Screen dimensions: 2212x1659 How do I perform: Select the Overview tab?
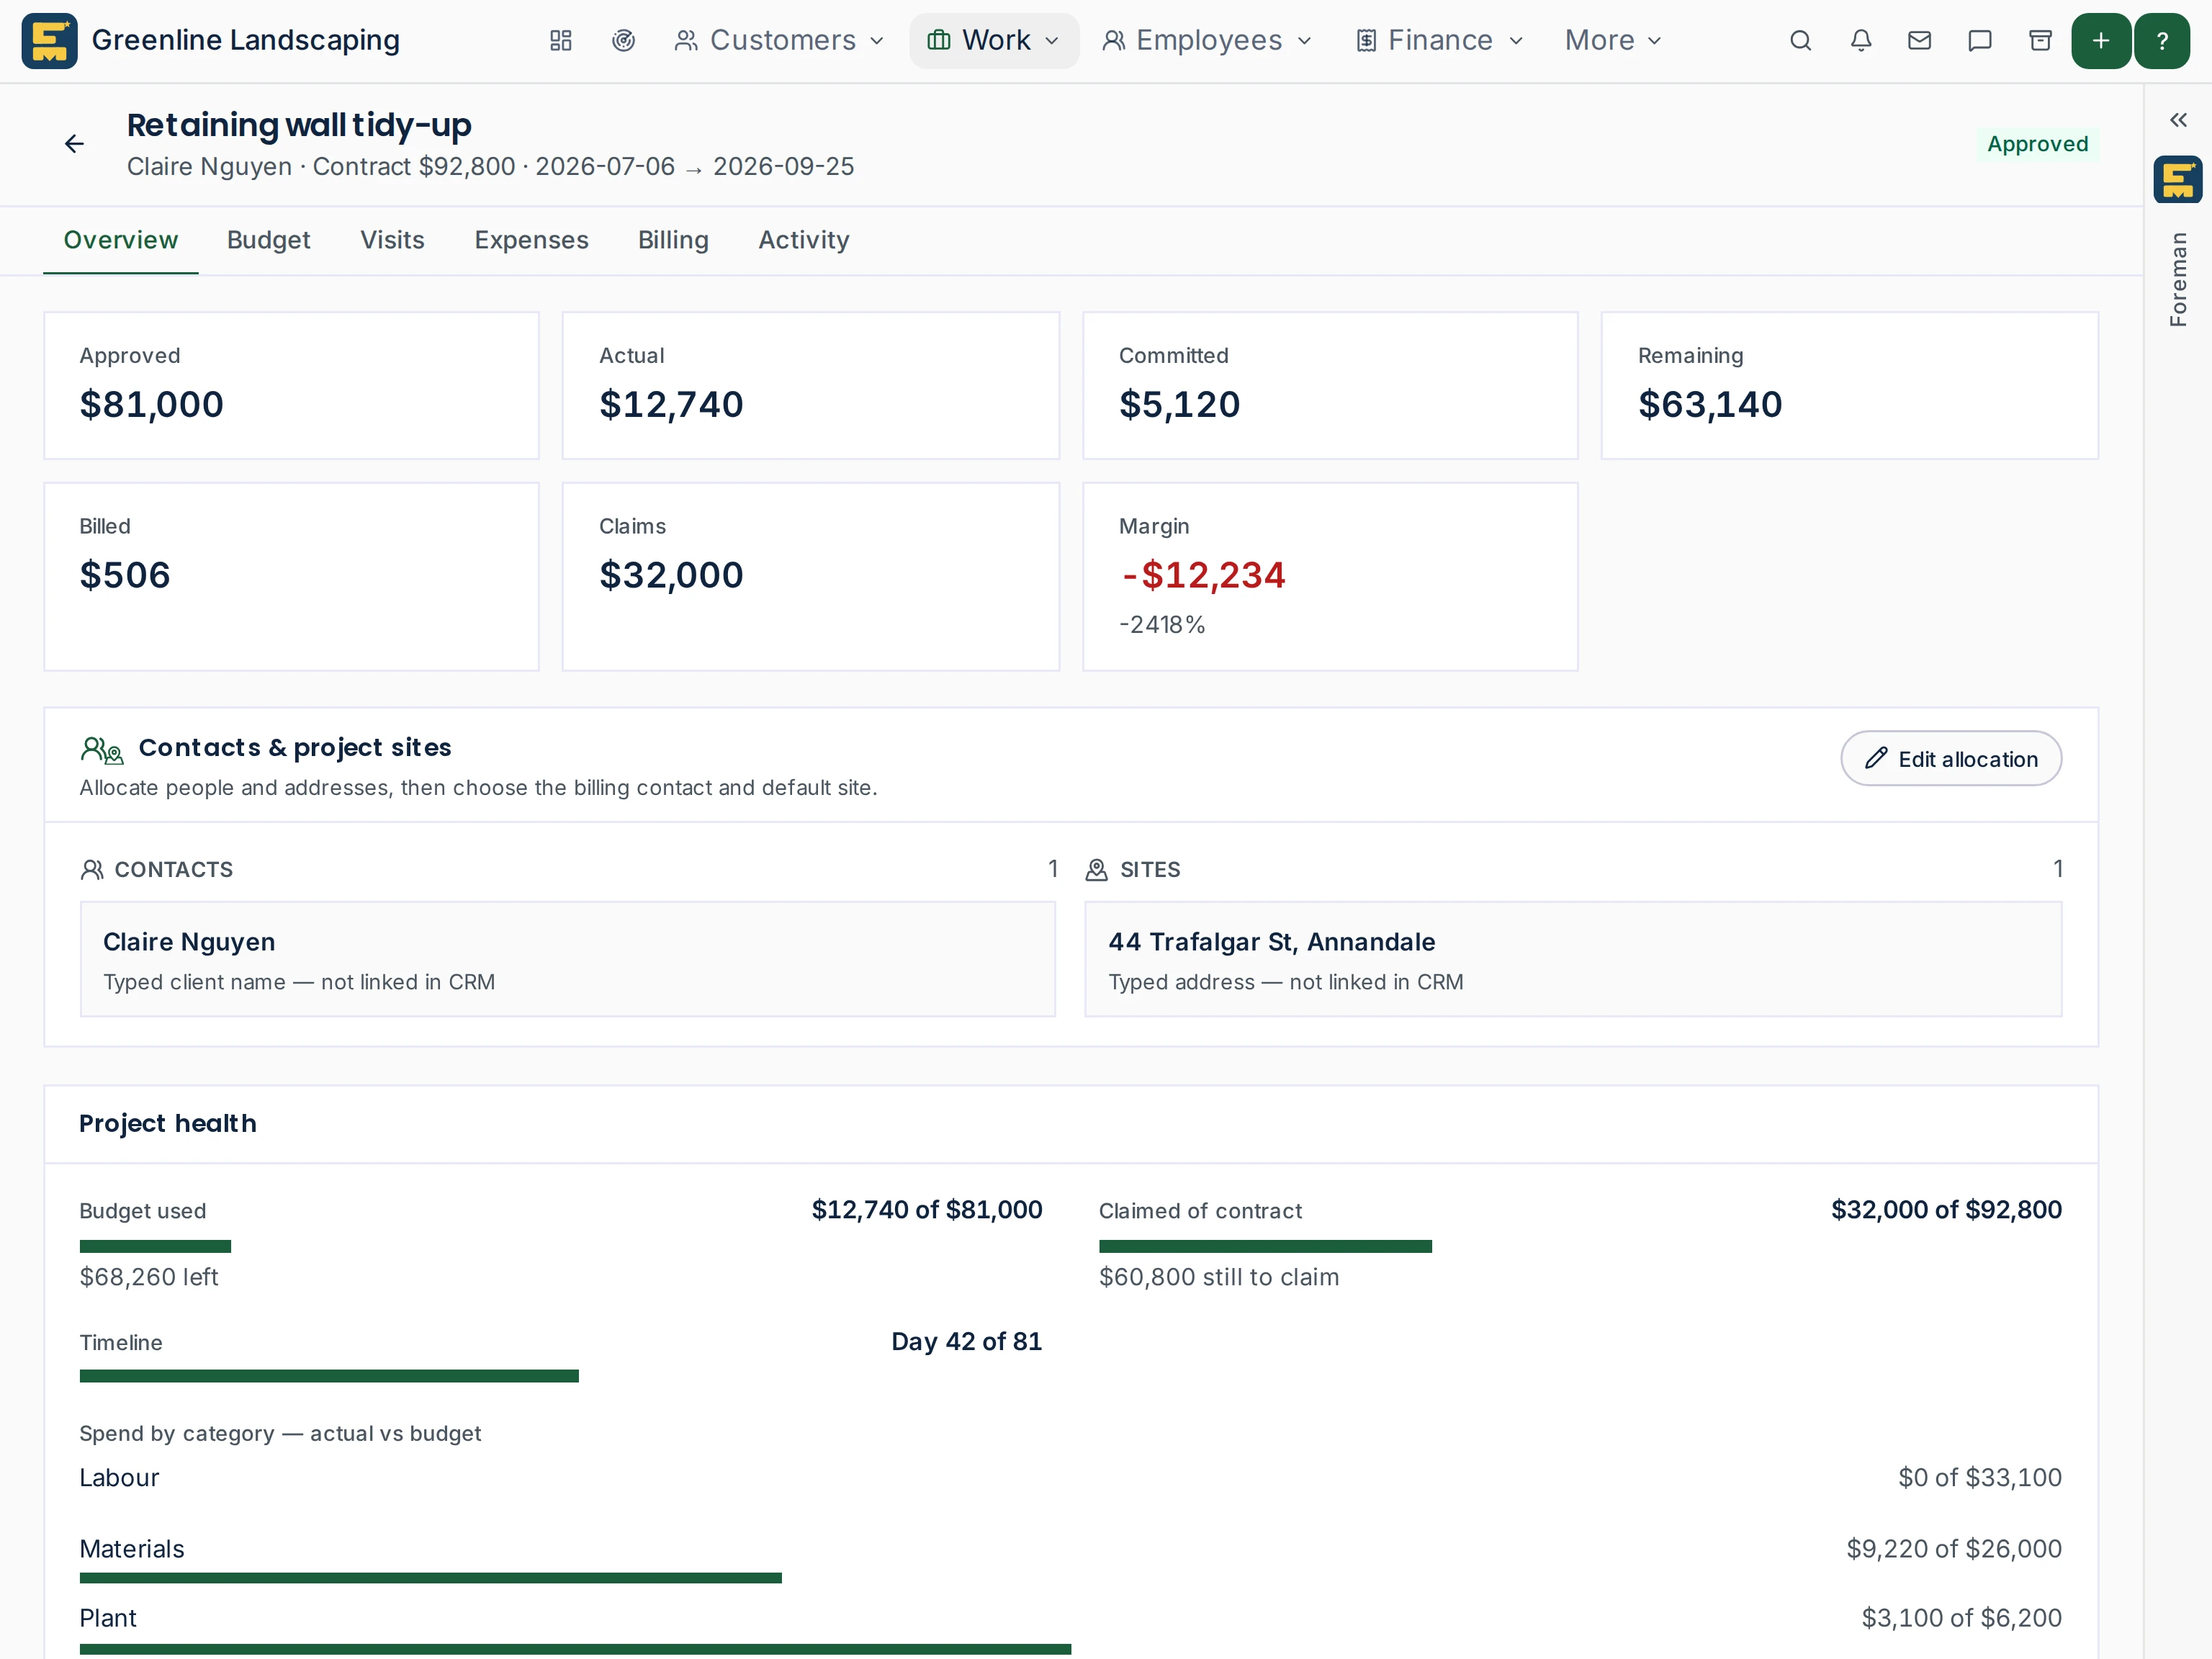coord(120,240)
